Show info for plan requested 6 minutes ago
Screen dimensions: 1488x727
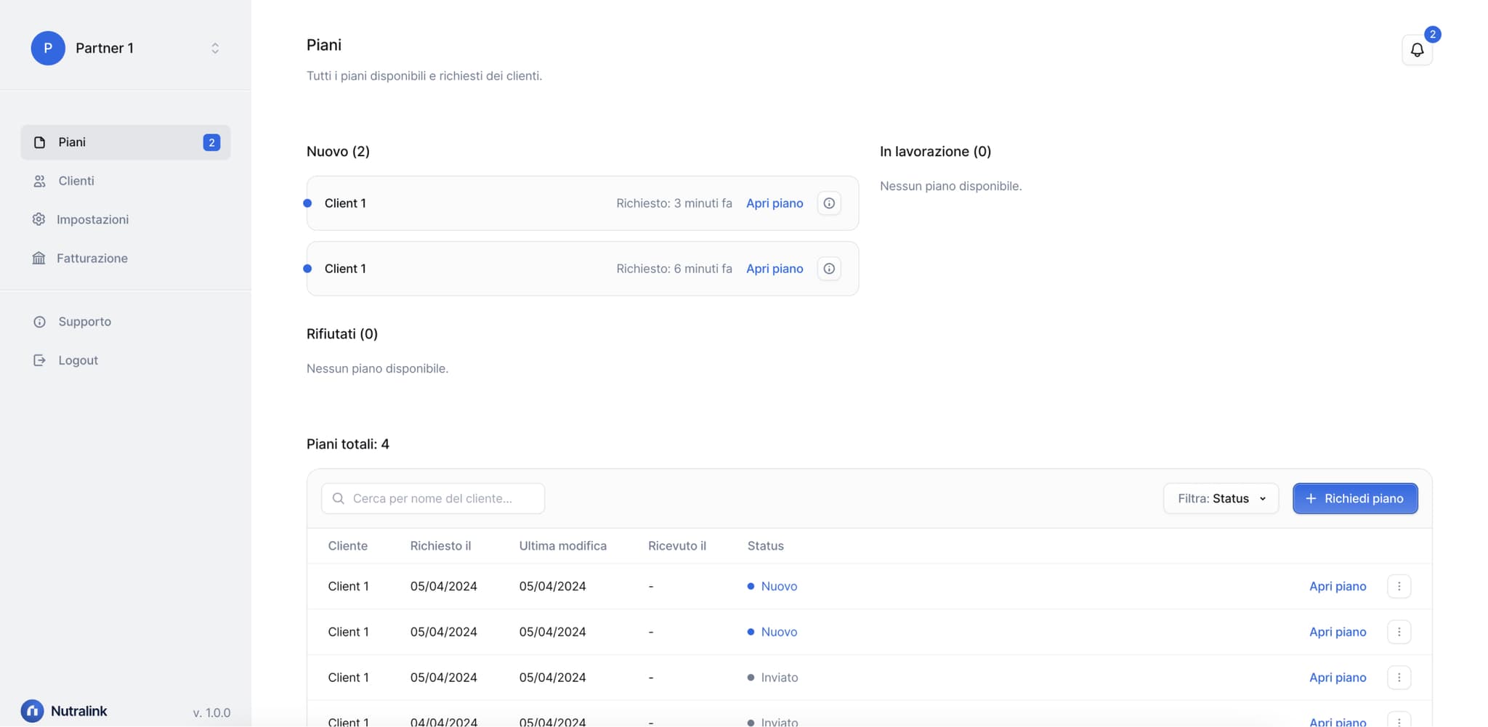[x=828, y=269]
